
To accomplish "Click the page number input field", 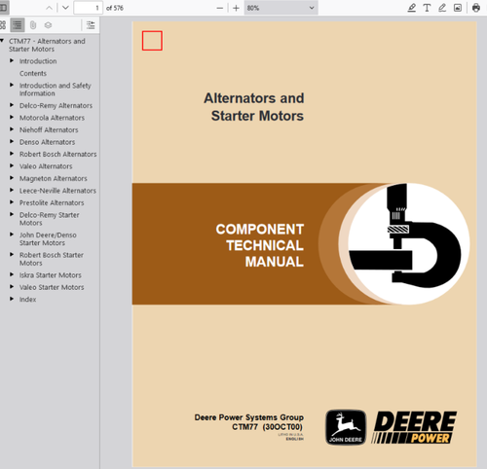I will tap(88, 8).
